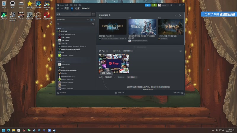Show next What's New news items
Screen dimensions: 237x133
pyautogui.click(x=180, y=15)
